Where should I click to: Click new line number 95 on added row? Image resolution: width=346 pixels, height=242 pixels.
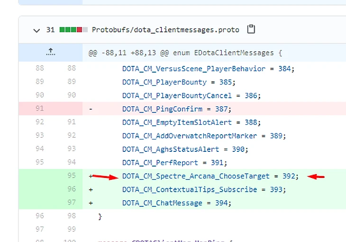[71, 176]
